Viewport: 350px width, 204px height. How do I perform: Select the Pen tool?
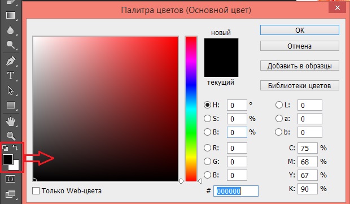11,61
